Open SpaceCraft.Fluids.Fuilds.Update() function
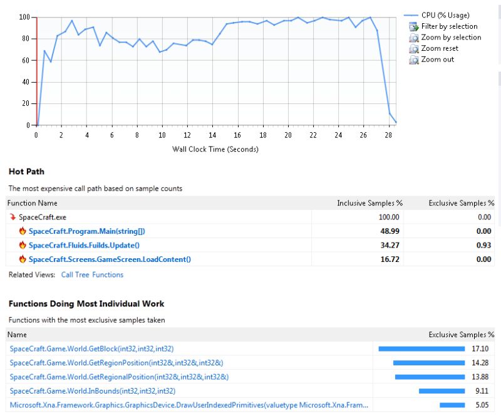Image resolution: width=501 pixels, height=418 pixels. click(x=84, y=245)
